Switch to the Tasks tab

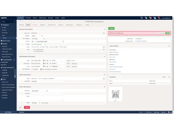coord(35,25)
